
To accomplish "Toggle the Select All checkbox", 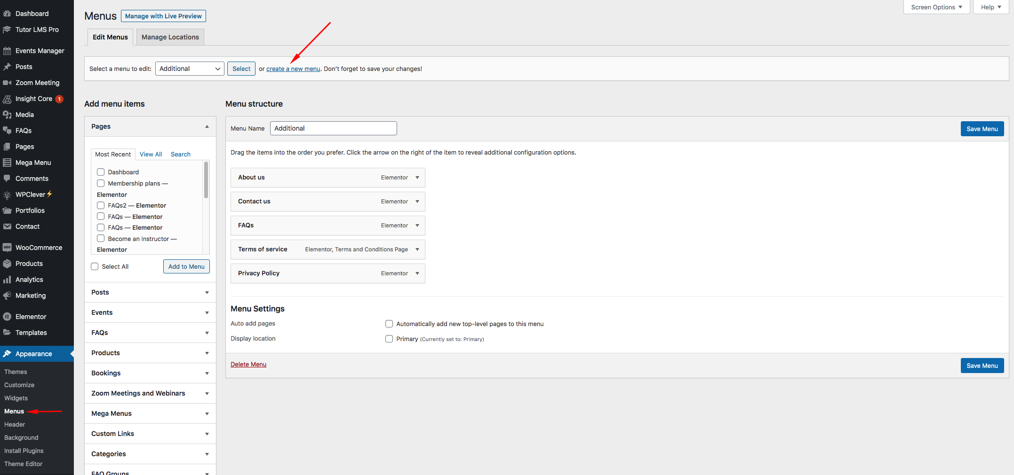I will click(95, 266).
